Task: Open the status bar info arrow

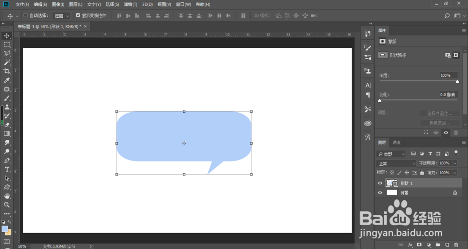Action: [x=91, y=246]
